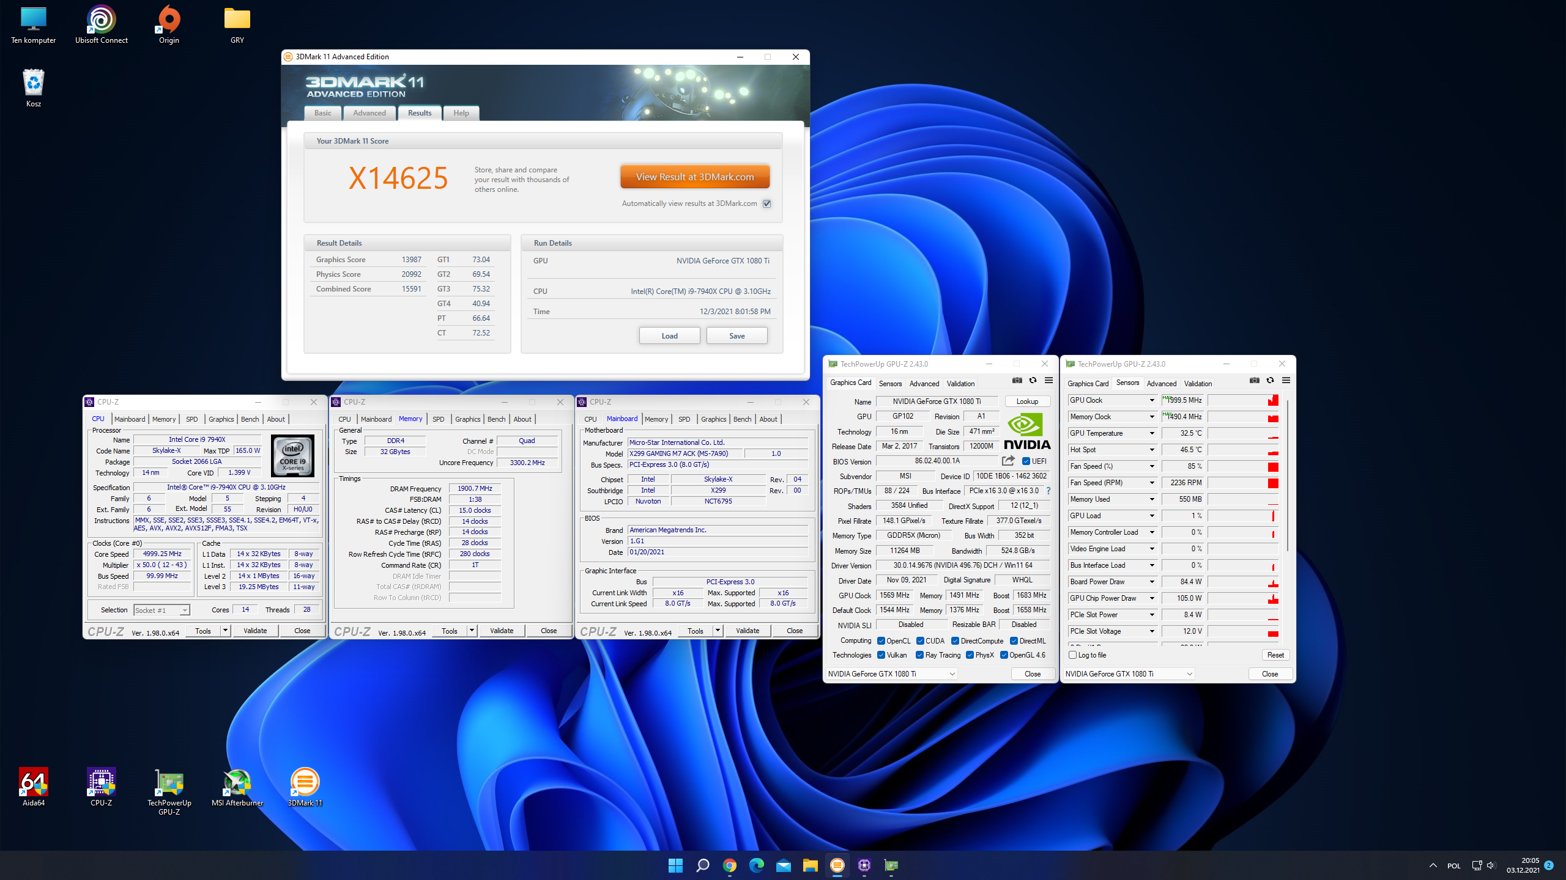The height and width of the screenshot is (880, 1566).
Task: Toggle the OpenCL checkbox
Action: click(x=881, y=641)
